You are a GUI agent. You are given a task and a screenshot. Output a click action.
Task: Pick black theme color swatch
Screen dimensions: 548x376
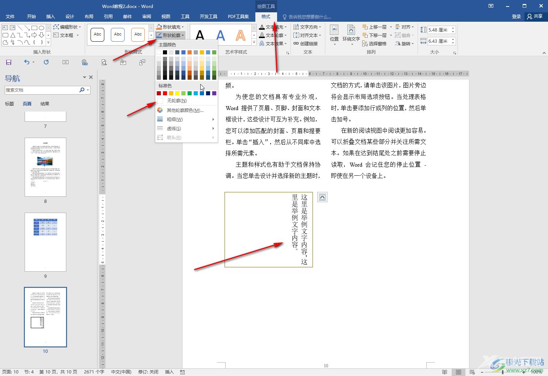point(165,53)
